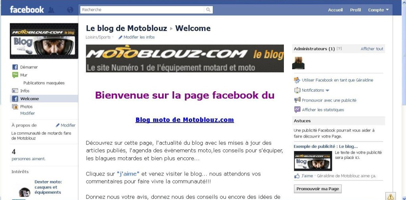Expand the Notifications dropdown arrow

[x=327, y=91]
